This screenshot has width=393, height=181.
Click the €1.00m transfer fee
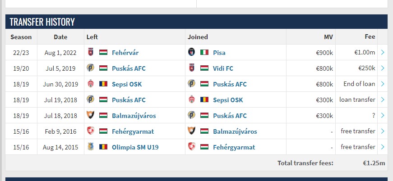click(x=365, y=52)
